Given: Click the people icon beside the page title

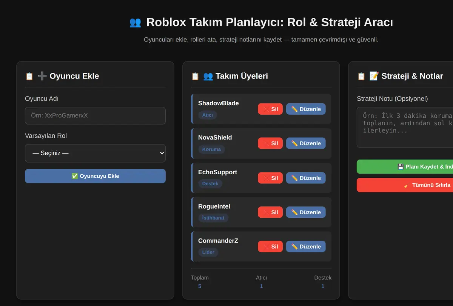Looking at the screenshot, I should tap(135, 22).
